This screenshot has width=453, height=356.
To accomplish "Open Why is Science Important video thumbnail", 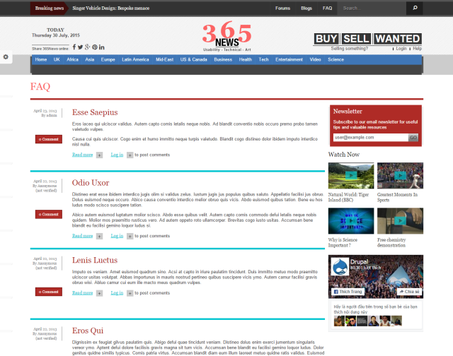I will point(351,221).
